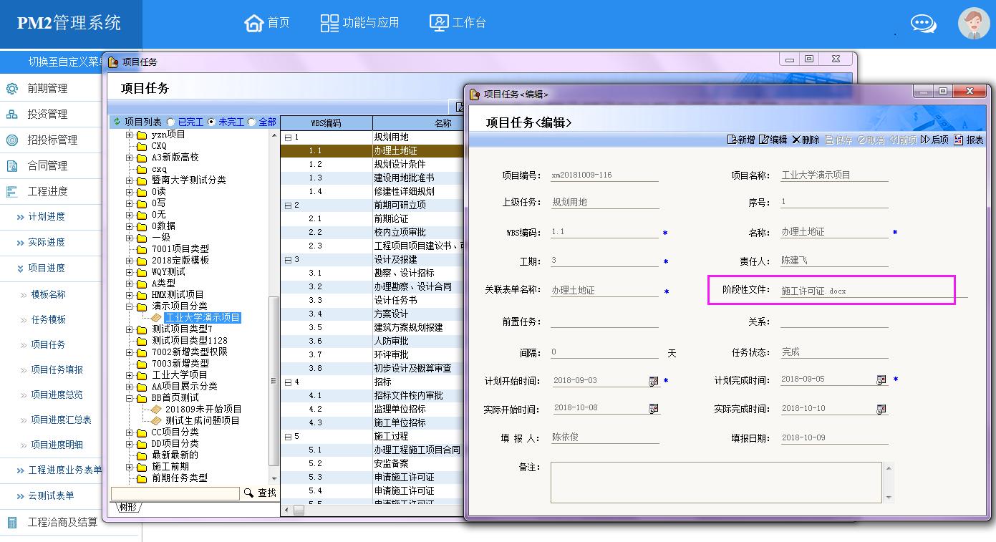Select the 未完工 radio button
The image size is (996, 542).
pyautogui.click(x=211, y=122)
